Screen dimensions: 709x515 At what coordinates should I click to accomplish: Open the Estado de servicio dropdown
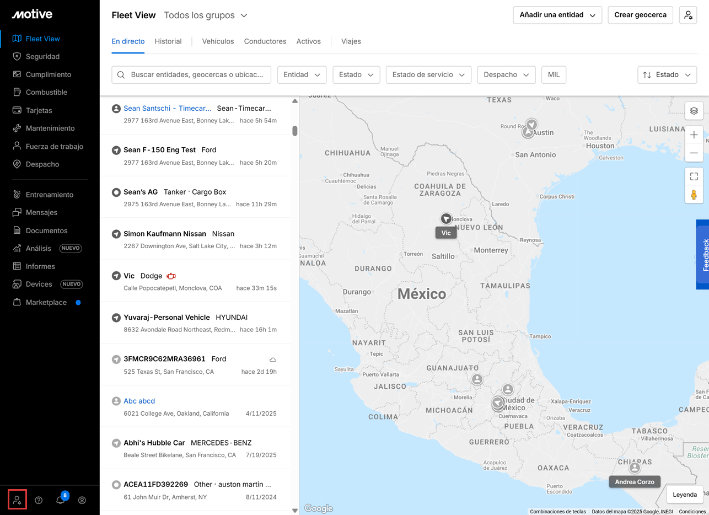[428, 75]
